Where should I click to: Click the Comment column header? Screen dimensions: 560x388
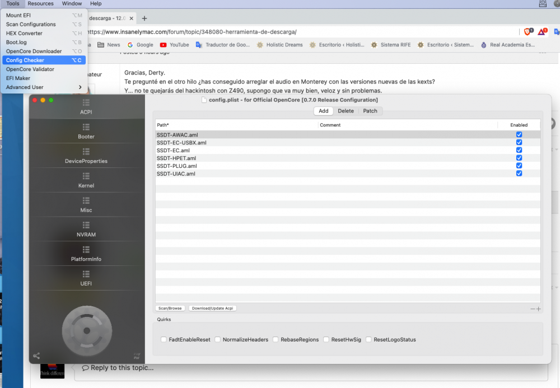coord(408,125)
